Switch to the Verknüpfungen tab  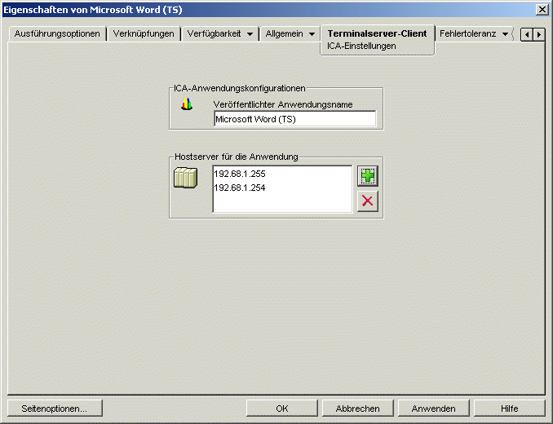click(144, 33)
